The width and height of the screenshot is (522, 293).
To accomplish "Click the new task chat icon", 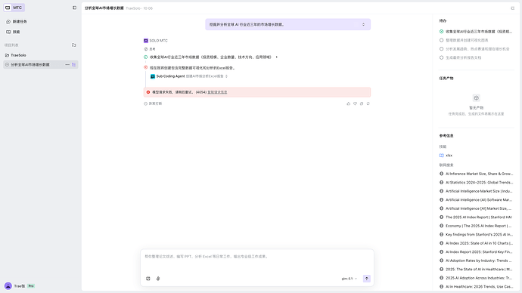I will coord(8,22).
